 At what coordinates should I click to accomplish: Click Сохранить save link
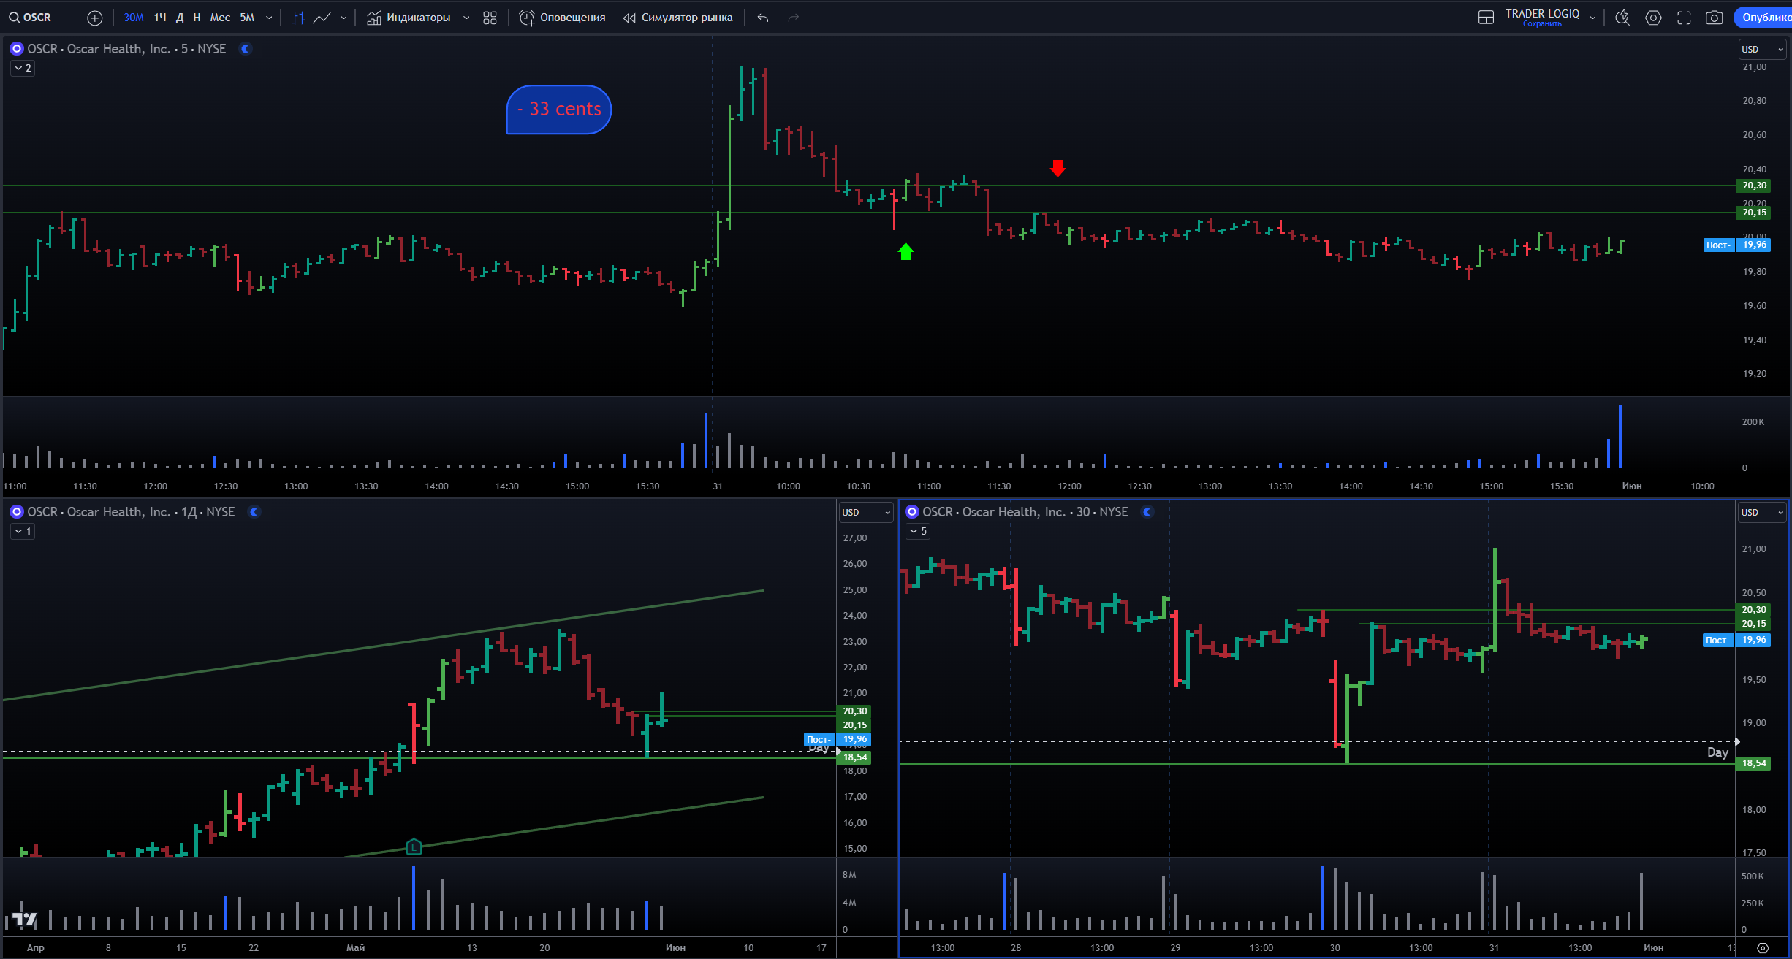[1542, 24]
